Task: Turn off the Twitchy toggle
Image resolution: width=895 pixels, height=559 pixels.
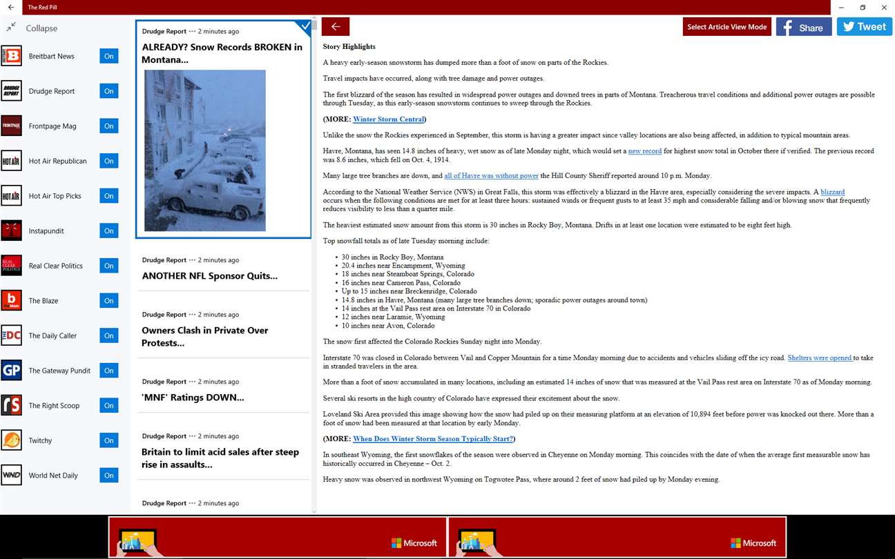Action: pos(109,440)
